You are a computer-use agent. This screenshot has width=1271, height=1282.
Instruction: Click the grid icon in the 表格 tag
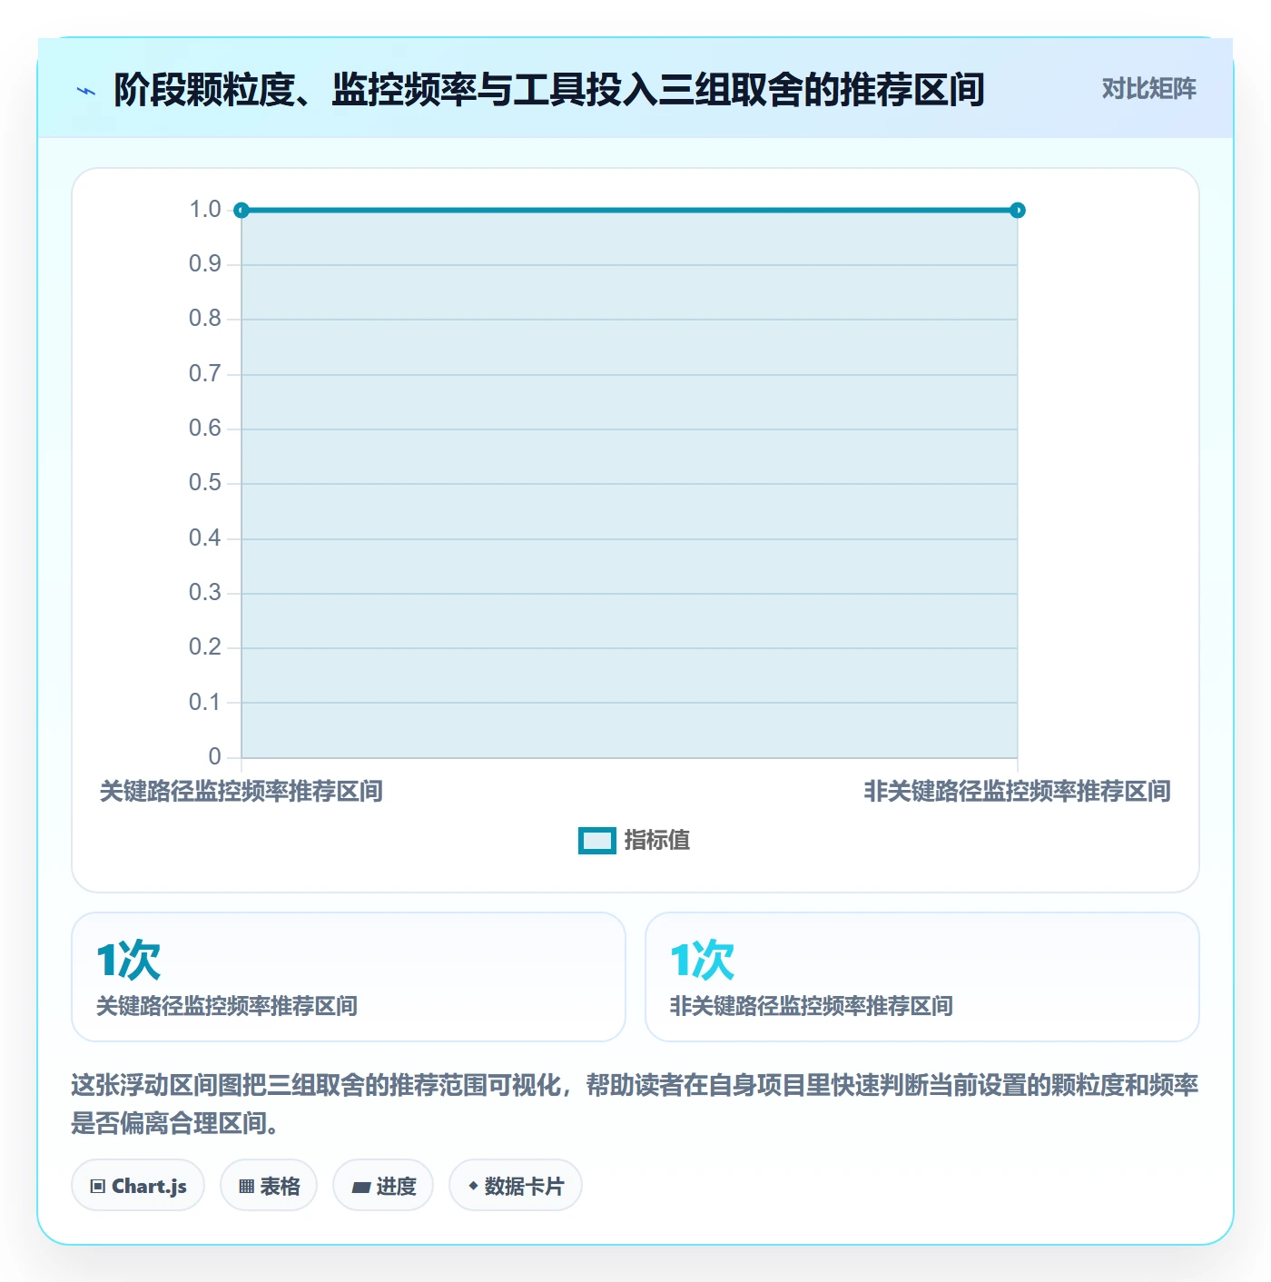click(x=246, y=1187)
